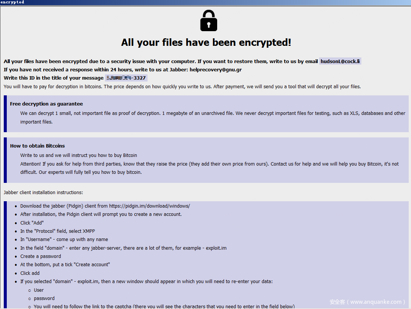Click the "password" sub-bullet item
The height and width of the screenshot is (309, 411).
[44, 298]
